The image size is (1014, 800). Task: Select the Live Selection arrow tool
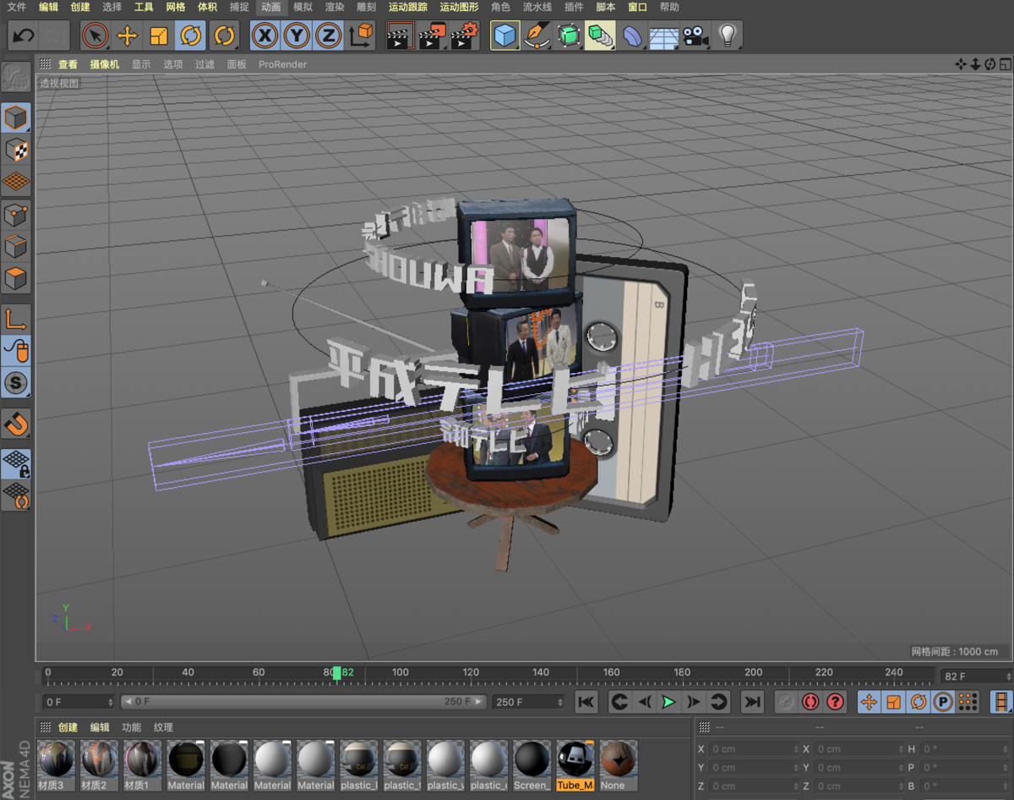pos(95,36)
